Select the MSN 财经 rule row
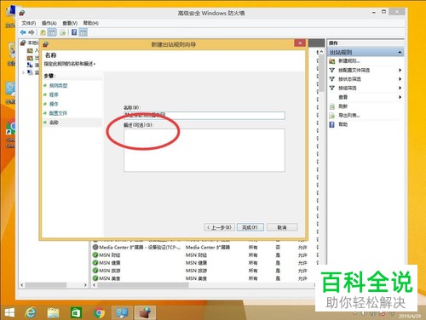426x320 pixels. (203, 255)
